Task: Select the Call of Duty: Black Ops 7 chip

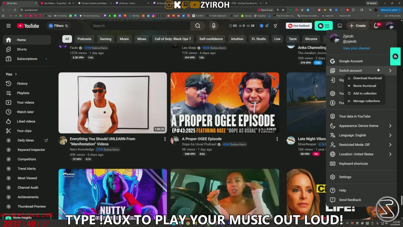Action: (173, 39)
